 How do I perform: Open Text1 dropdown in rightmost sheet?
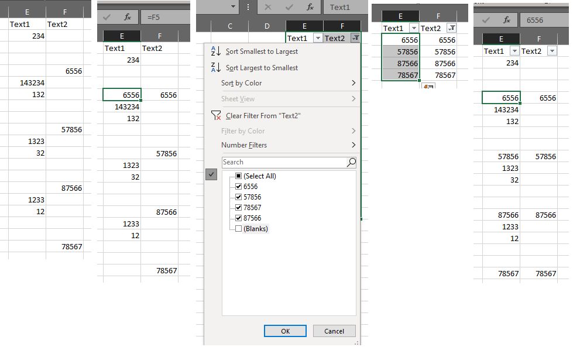coord(514,51)
